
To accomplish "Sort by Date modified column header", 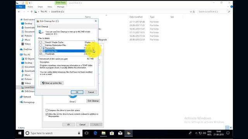I will coord(136,17).
